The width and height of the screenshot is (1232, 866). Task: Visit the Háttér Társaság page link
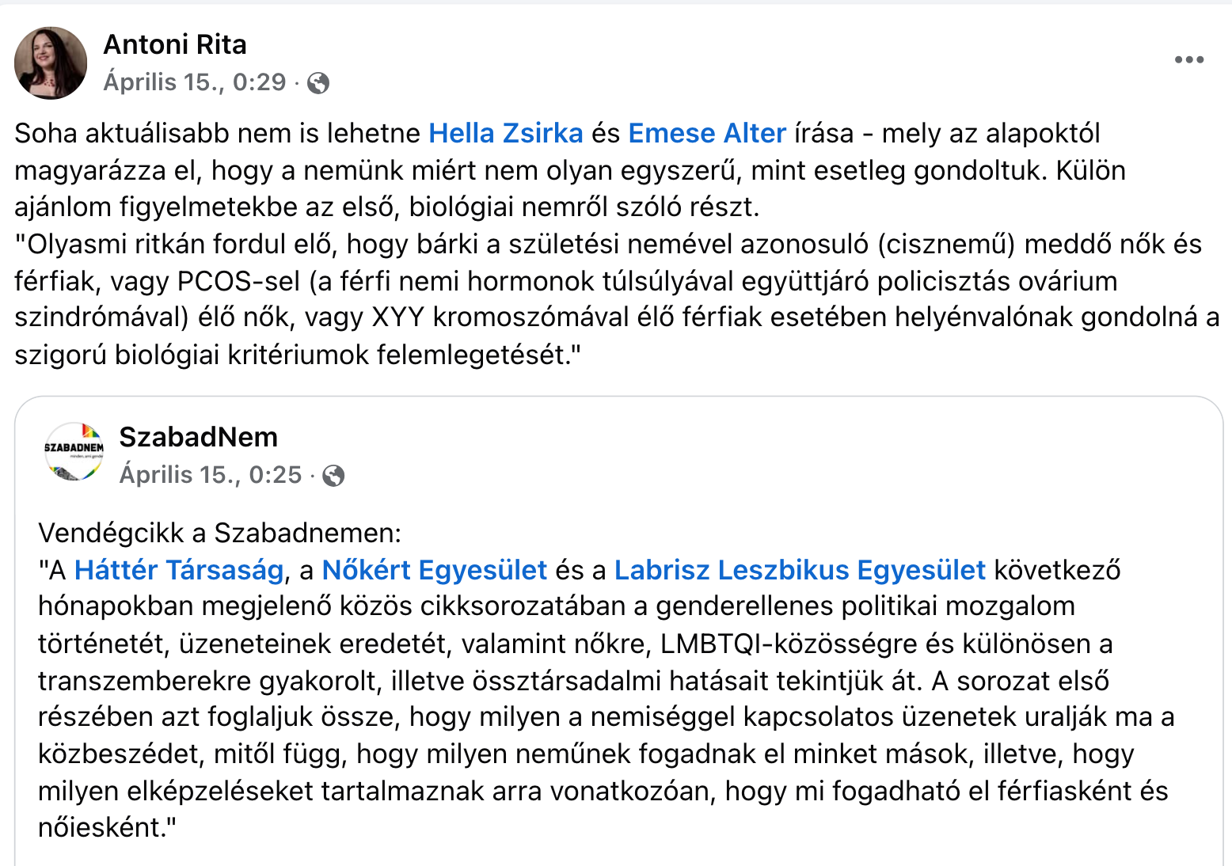(x=179, y=570)
